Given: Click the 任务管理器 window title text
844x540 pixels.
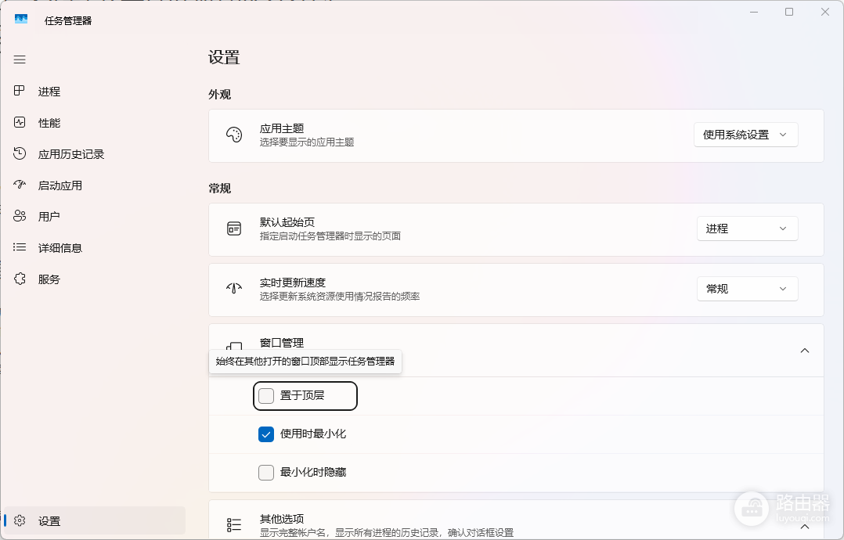Looking at the screenshot, I should [x=68, y=20].
